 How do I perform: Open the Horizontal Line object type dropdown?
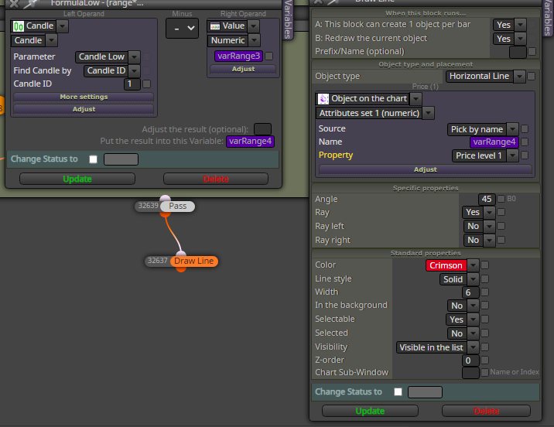click(x=519, y=77)
